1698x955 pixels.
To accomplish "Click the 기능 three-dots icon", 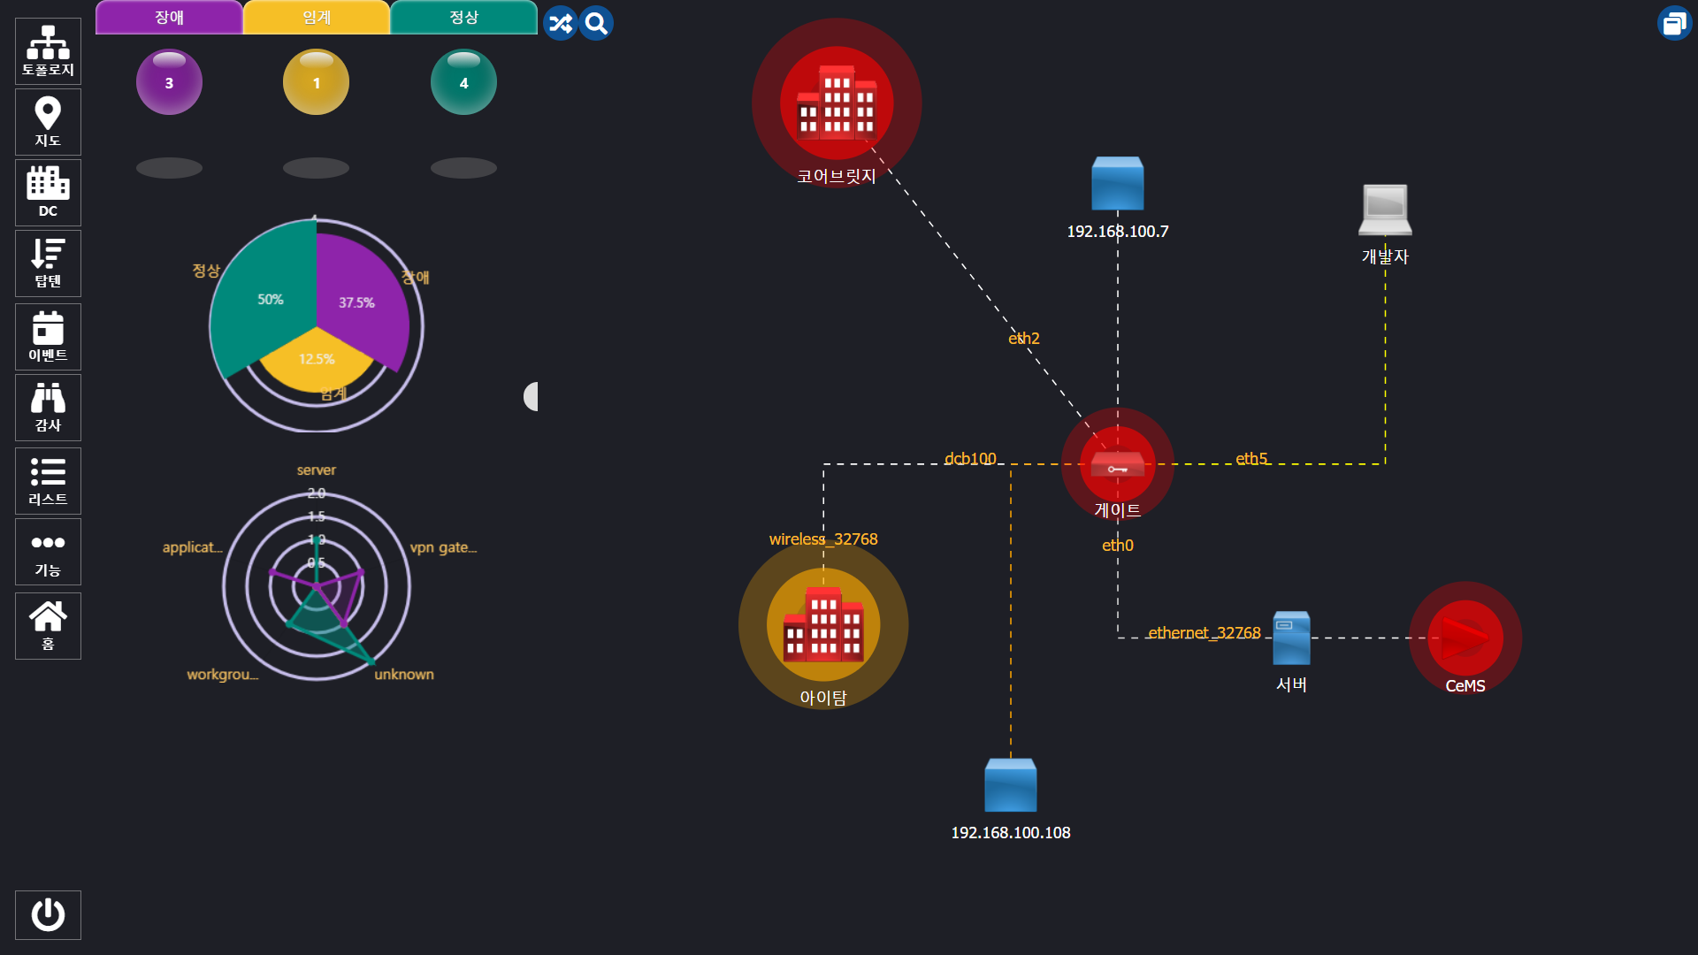I will (x=48, y=552).
